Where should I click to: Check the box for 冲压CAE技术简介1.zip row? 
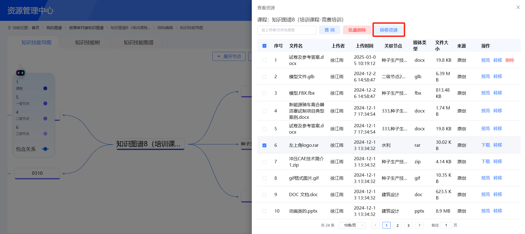(264, 162)
